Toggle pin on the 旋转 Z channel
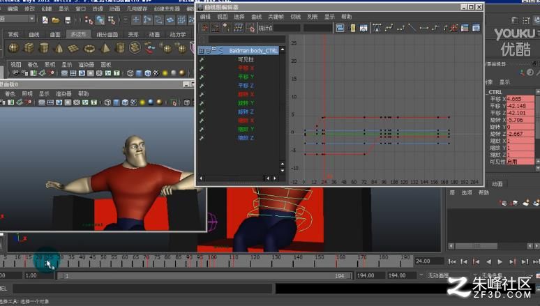 pyautogui.click(x=202, y=112)
